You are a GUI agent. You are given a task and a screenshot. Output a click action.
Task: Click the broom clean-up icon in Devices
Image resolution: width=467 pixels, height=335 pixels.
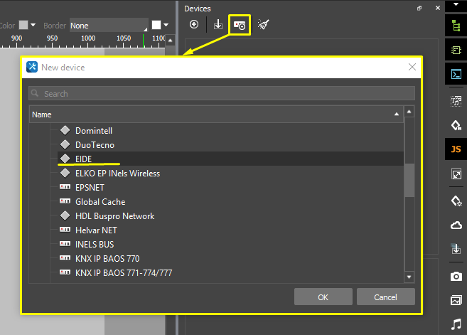(x=264, y=25)
